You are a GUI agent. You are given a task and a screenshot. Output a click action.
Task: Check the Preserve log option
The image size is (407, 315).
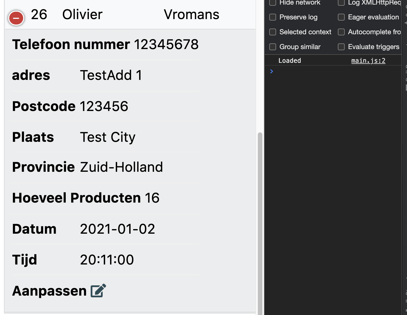[273, 17]
